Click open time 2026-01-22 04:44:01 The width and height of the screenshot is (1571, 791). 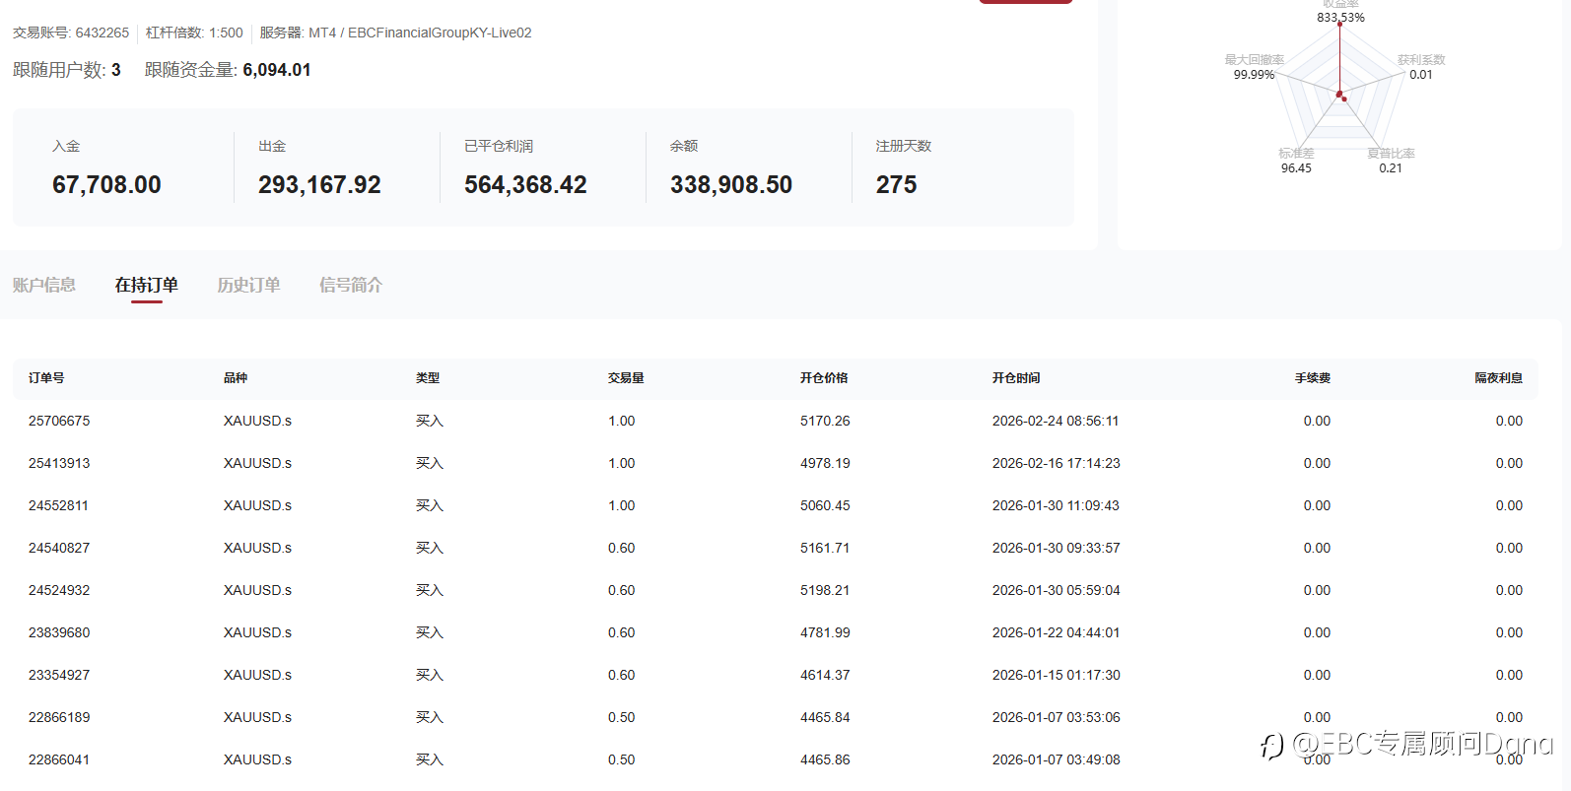click(1057, 632)
